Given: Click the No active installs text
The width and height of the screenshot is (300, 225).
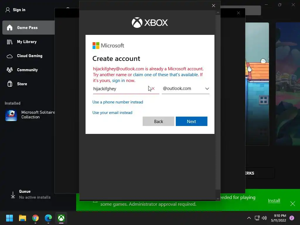Looking at the screenshot, I should point(35,197).
